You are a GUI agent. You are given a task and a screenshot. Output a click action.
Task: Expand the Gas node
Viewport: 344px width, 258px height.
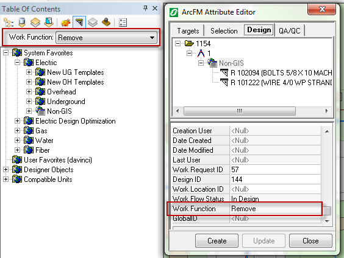(x=17, y=131)
